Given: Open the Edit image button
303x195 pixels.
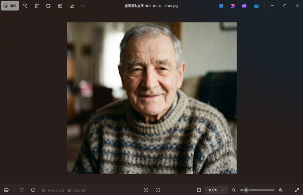Looking at the screenshot, I should pos(10,6).
